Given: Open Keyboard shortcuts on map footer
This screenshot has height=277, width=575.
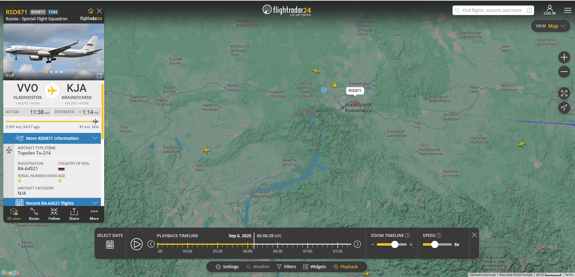Looking at the screenshot, I should click(482, 275).
